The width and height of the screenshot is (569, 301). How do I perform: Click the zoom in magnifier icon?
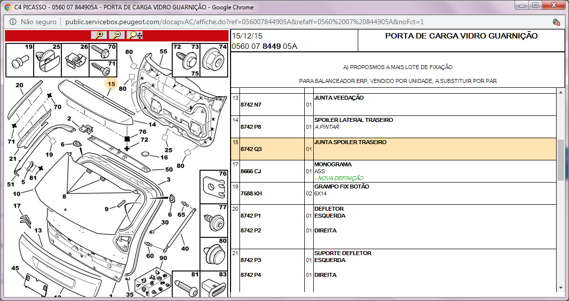[x=99, y=35]
